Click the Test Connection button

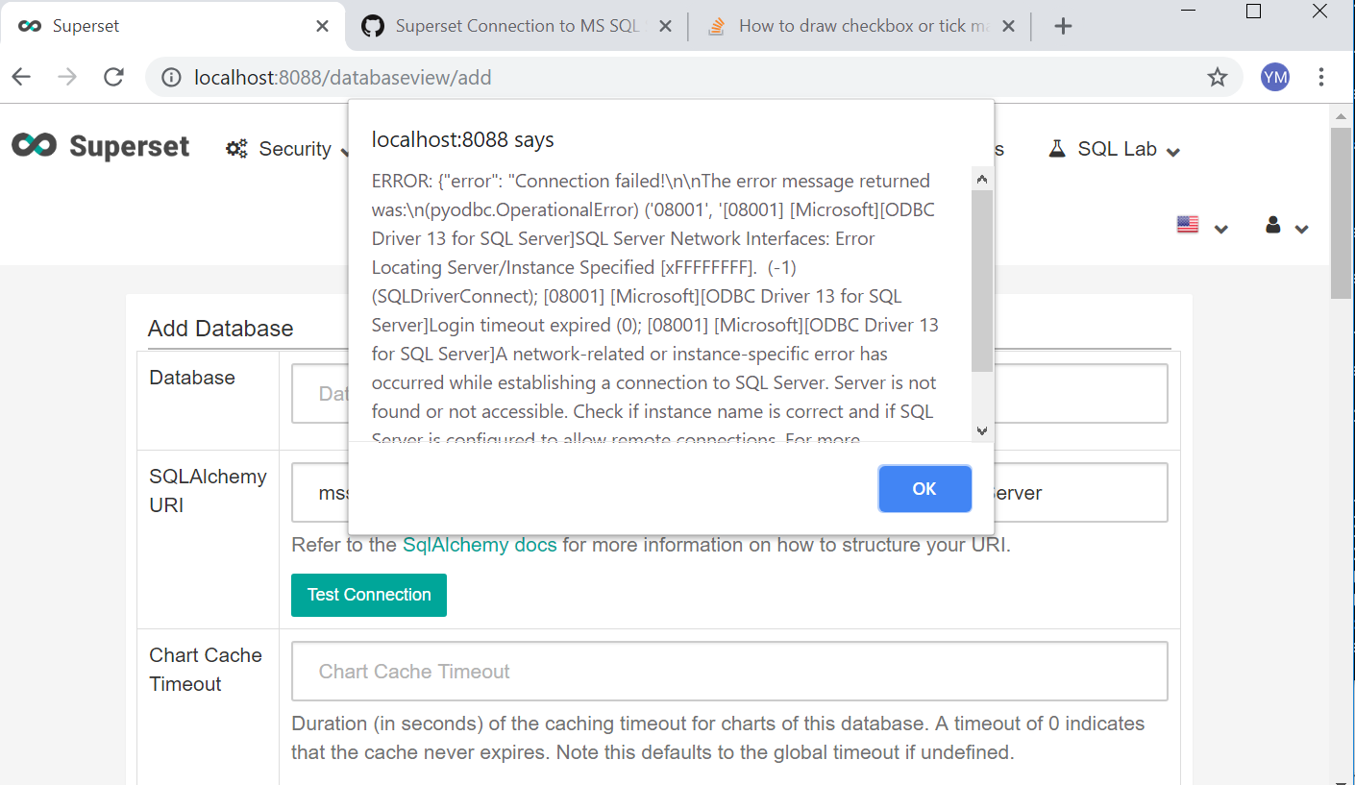click(368, 595)
